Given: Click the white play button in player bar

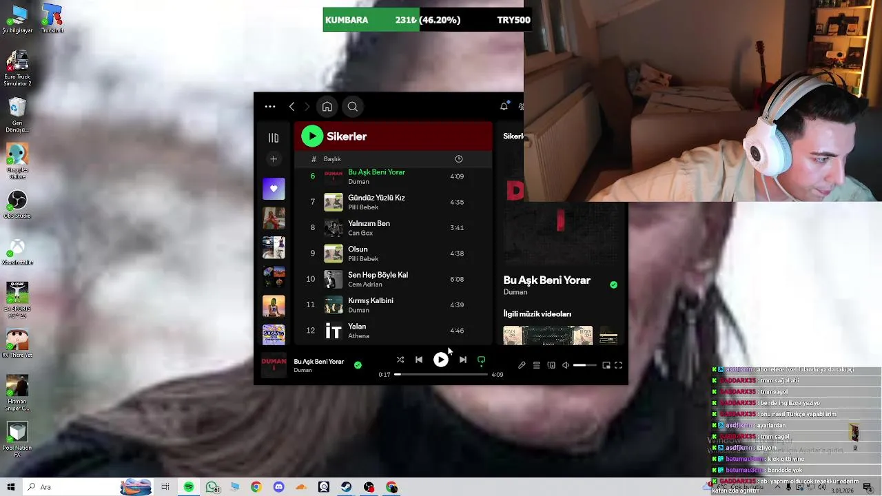Looking at the screenshot, I should 441,360.
